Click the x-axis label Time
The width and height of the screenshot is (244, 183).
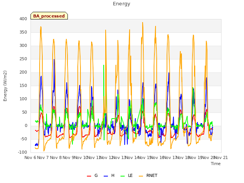tap(216, 164)
